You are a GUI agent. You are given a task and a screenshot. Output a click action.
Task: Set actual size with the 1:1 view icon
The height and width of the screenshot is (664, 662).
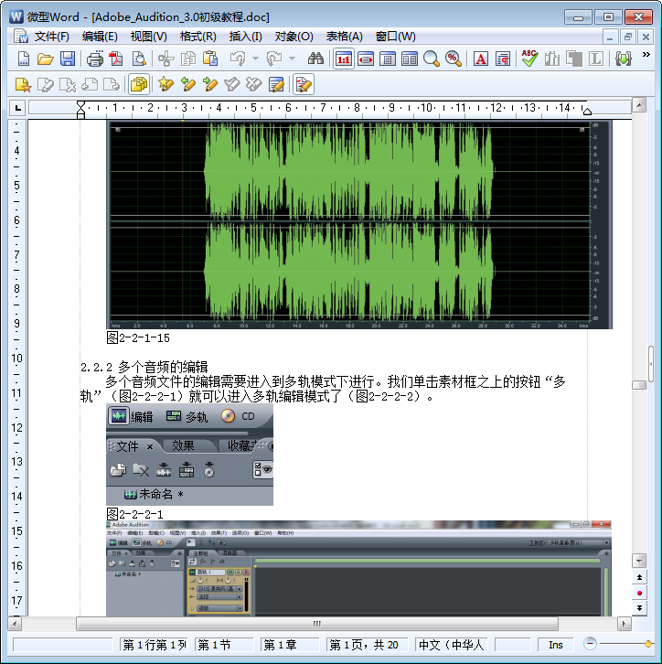coord(343,59)
